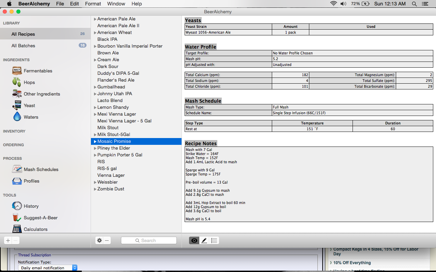Open the Waters droplet icon

click(17, 117)
